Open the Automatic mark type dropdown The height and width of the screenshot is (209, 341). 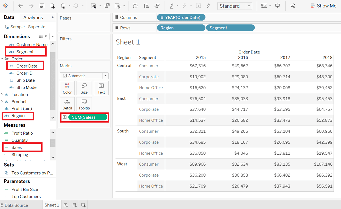(x=105, y=76)
